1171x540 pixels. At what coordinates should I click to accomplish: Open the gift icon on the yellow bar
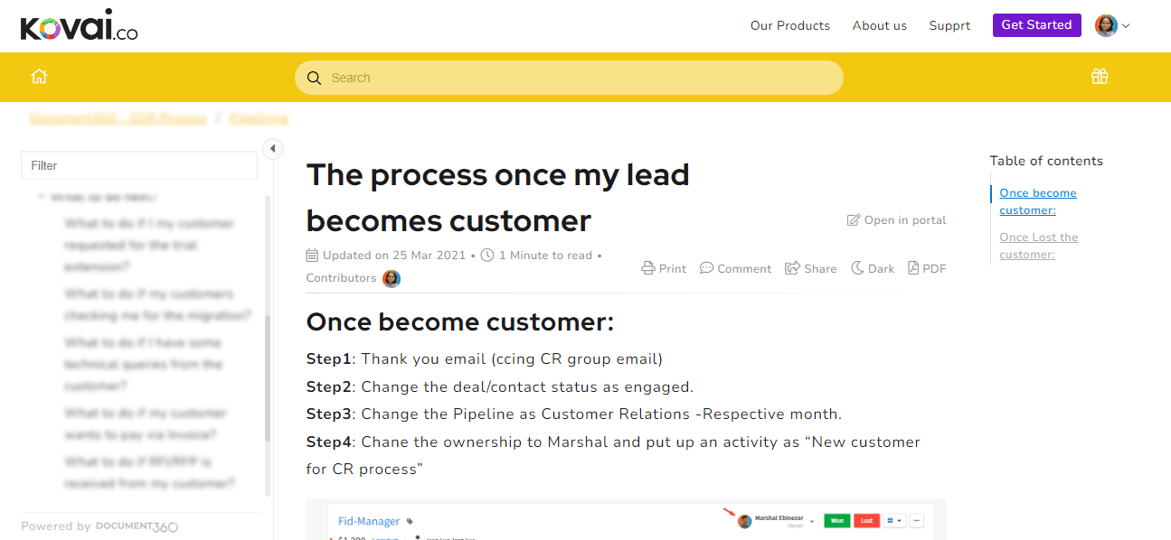(x=1100, y=77)
